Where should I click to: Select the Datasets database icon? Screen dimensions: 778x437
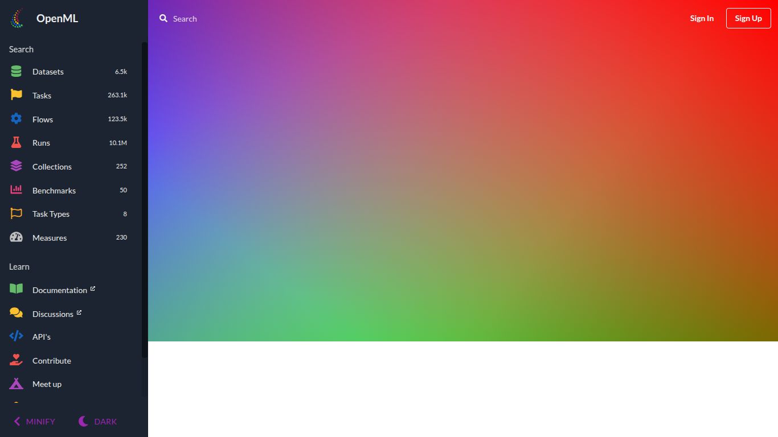[x=15, y=71]
